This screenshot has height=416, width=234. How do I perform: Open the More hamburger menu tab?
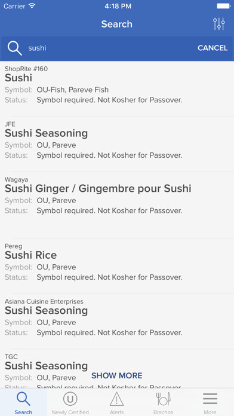210,402
